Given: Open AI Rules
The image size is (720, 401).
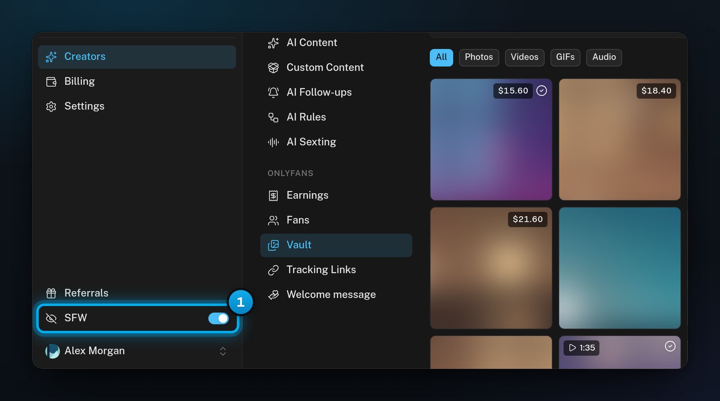Looking at the screenshot, I should [x=336, y=117].
